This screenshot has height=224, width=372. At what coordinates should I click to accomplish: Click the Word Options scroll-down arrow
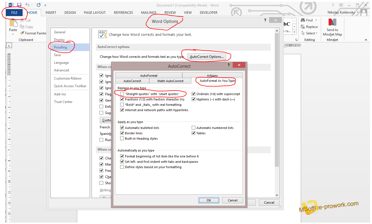click(x=277, y=195)
